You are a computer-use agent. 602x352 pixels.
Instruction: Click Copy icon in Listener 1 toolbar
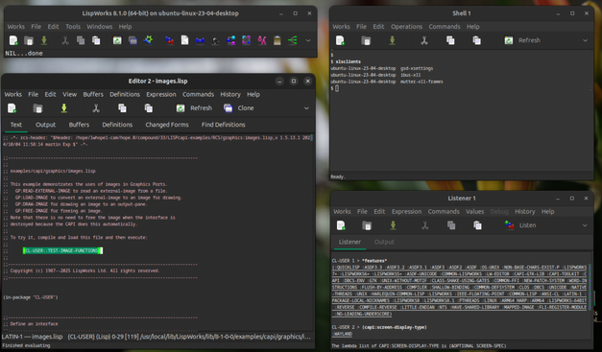point(451,225)
